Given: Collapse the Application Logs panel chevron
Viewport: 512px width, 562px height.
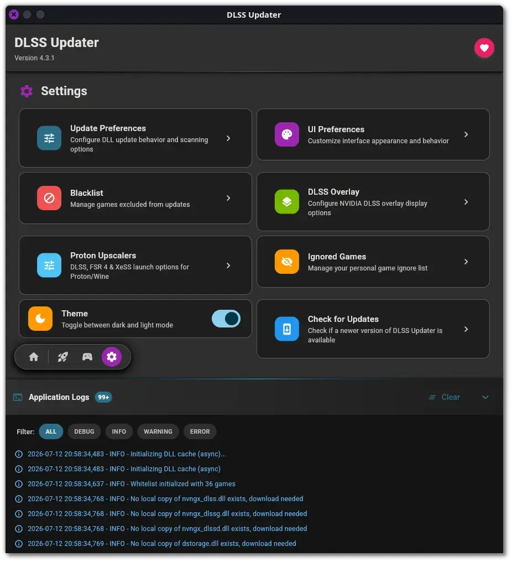Looking at the screenshot, I should click(x=485, y=397).
